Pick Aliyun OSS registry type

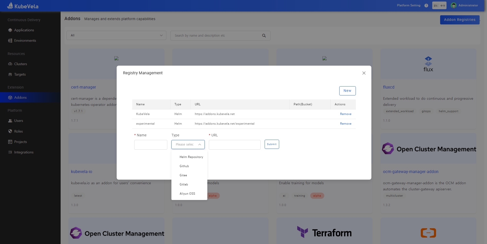187,194
